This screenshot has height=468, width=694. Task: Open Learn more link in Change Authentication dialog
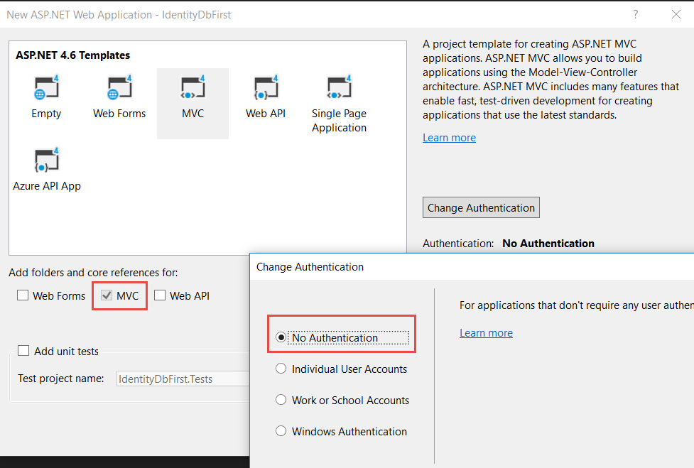486,332
